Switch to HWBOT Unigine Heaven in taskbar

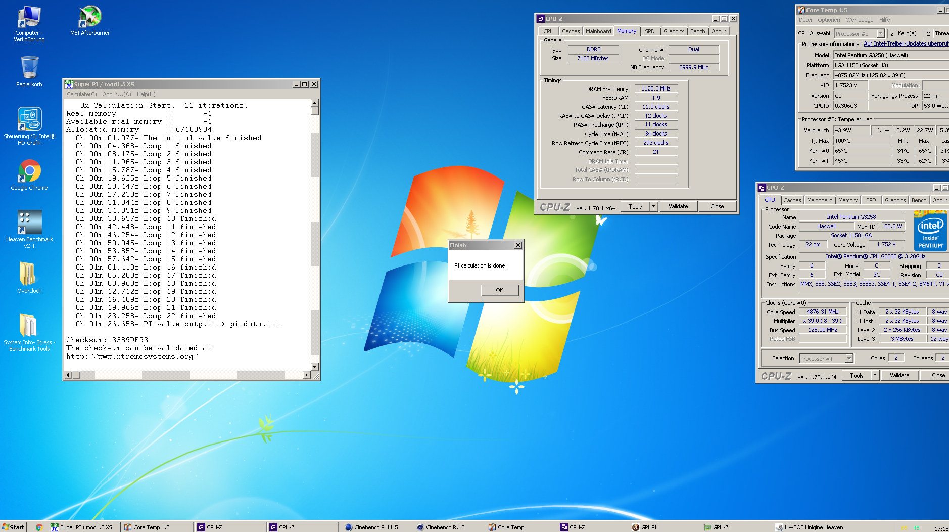click(x=810, y=527)
